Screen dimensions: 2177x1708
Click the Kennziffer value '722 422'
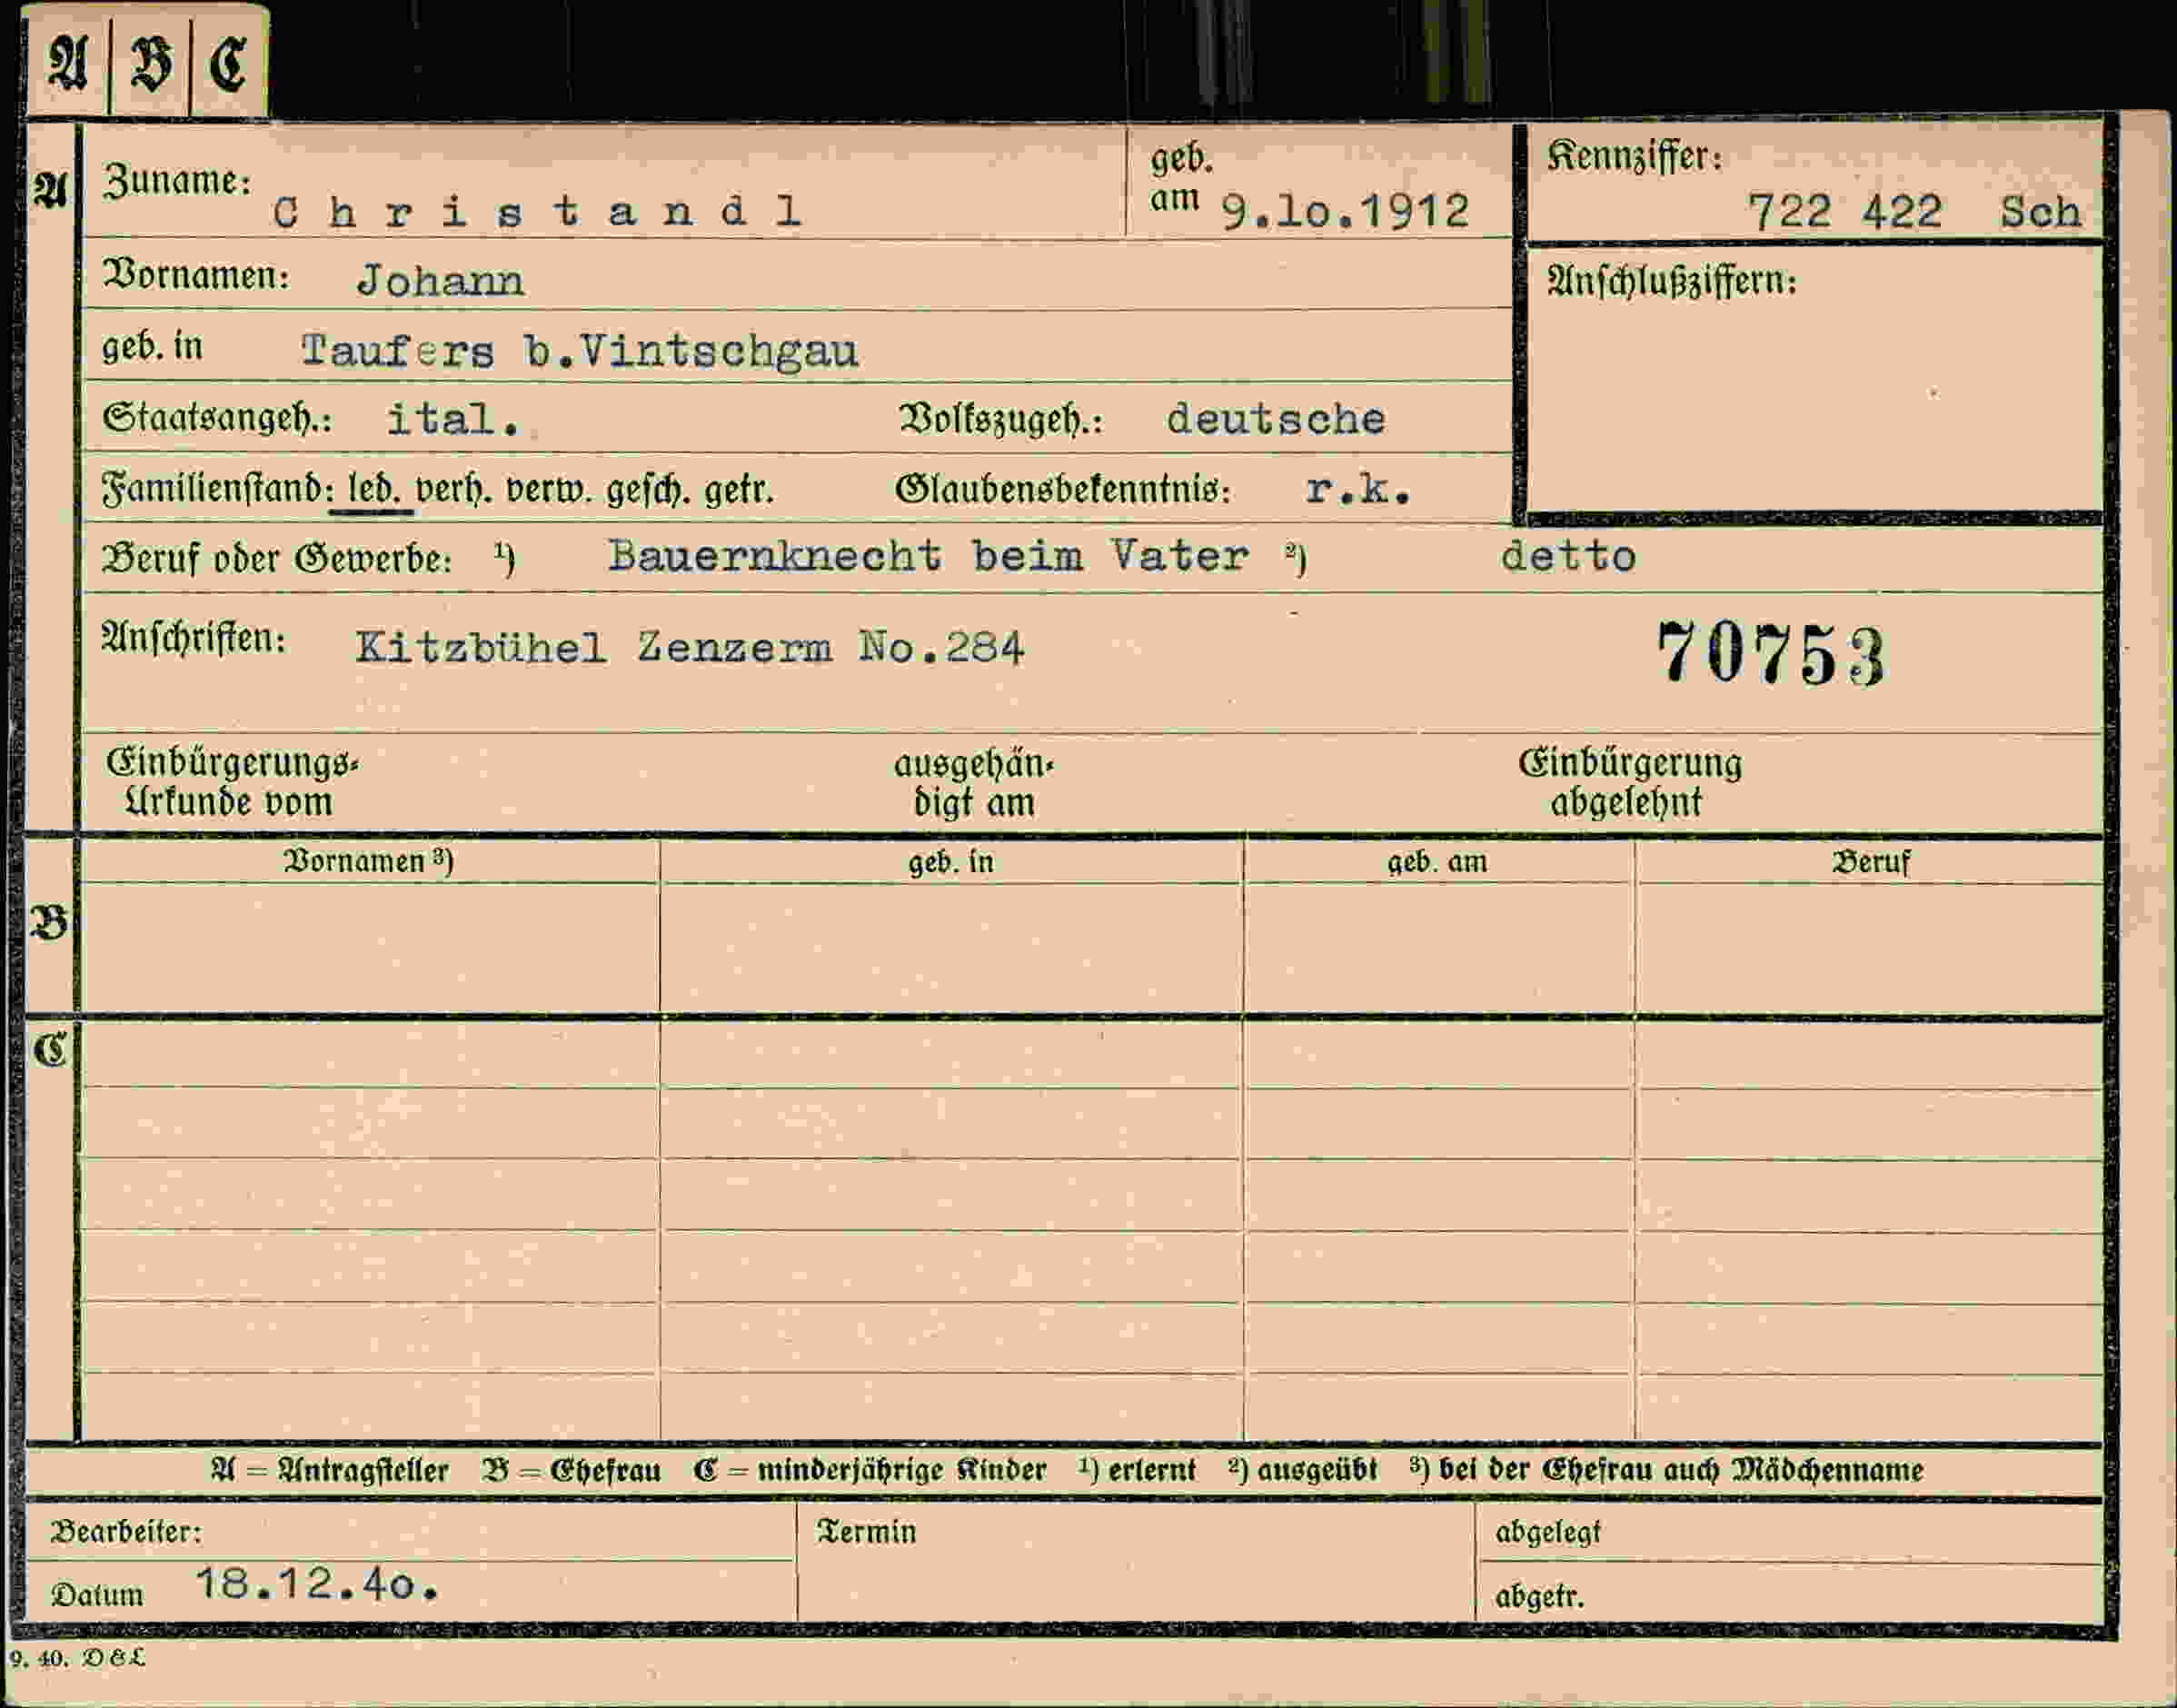point(1844,212)
